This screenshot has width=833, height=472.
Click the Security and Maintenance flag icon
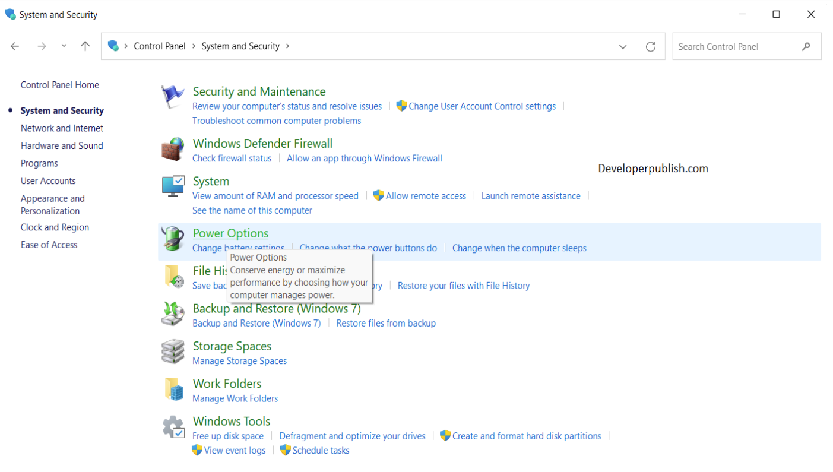173,97
